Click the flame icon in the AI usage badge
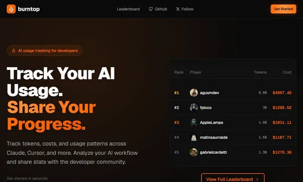The image size is (303, 182). pyautogui.click(x=14, y=51)
